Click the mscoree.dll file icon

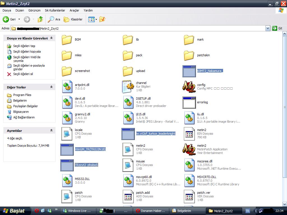[189, 165]
